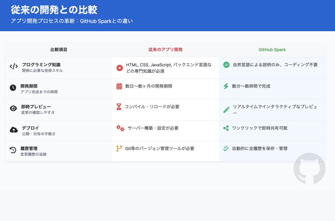Select the history icon beside 履歴管理
The width and height of the screenshot is (335, 221).
point(13,149)
